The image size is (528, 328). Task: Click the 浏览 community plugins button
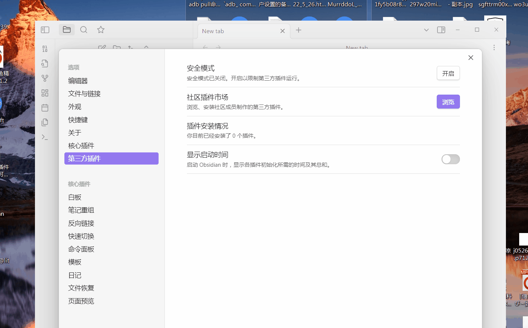click(448, 102)
